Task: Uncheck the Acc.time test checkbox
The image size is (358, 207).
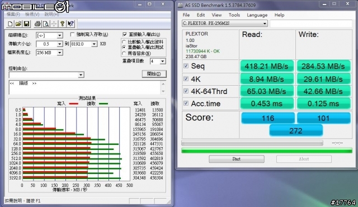Action: [186, 103]
